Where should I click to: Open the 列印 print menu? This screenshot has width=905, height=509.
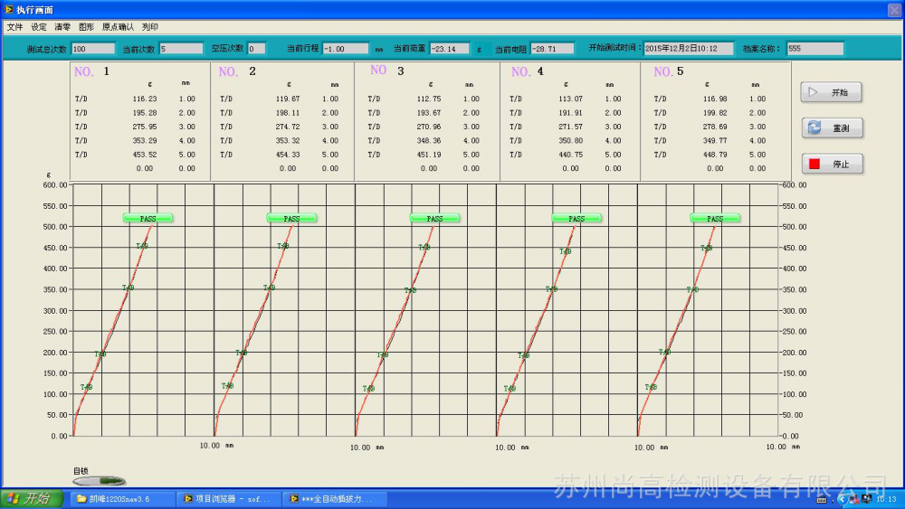point(150,27)
